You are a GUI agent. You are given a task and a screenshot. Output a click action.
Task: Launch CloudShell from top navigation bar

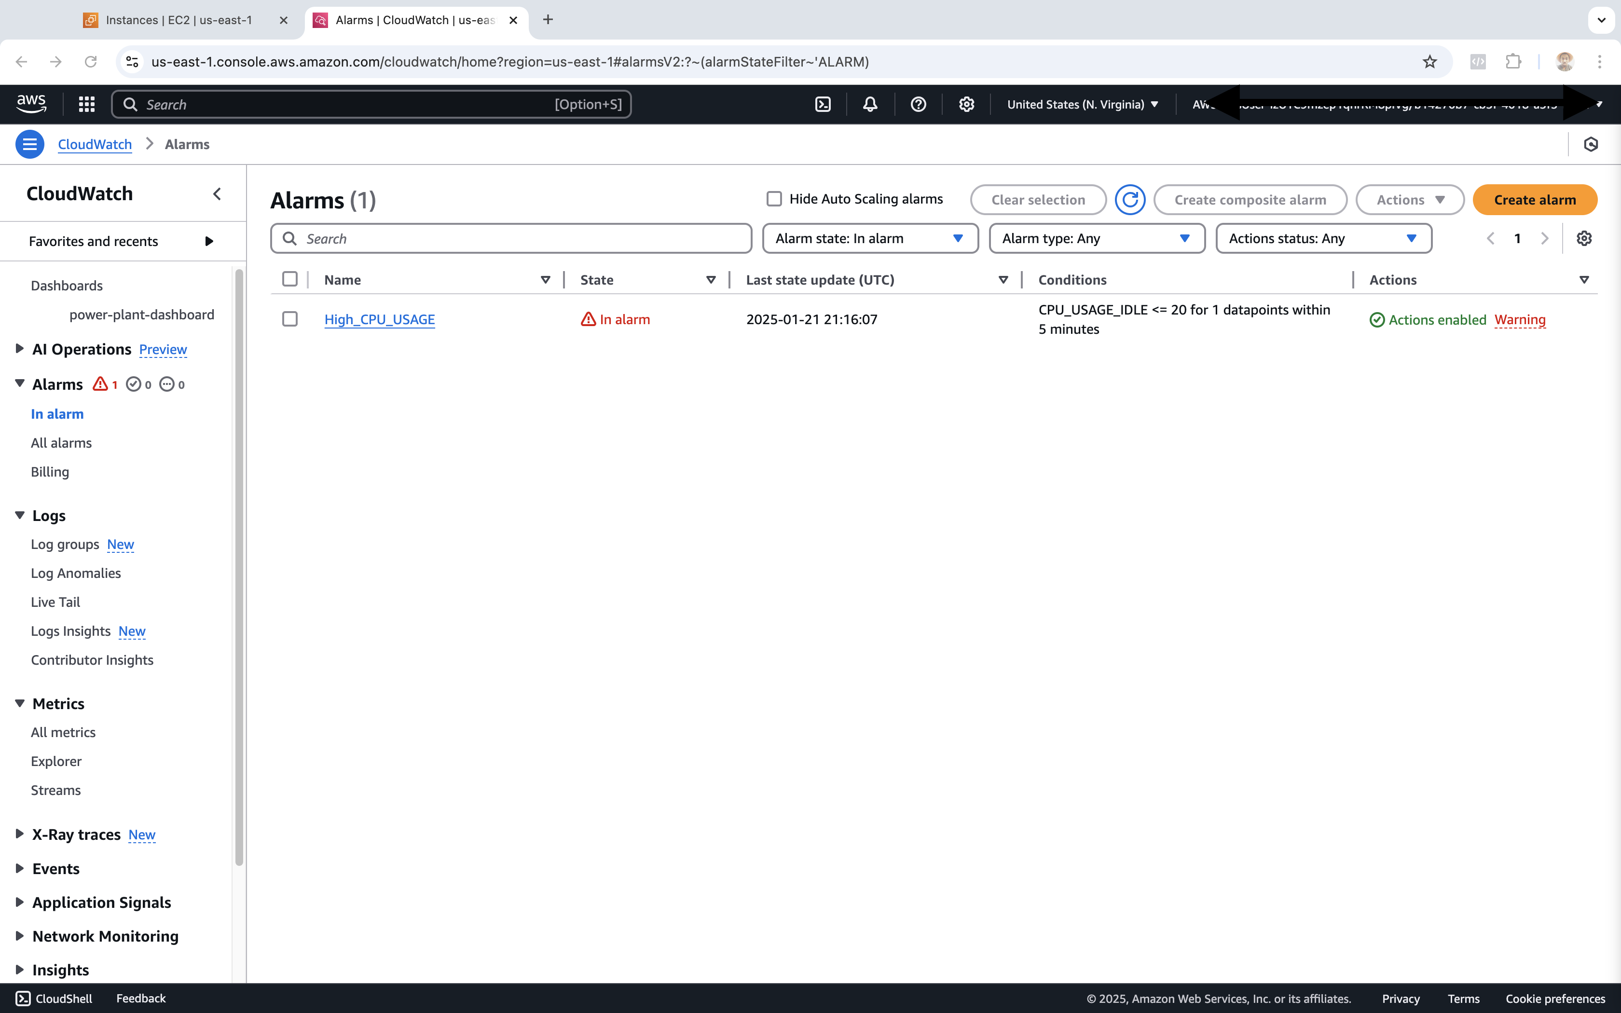tap(823, 104)
